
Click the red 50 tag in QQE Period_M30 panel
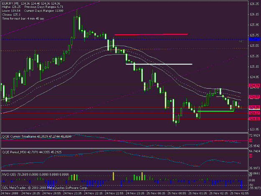point(251,156)
